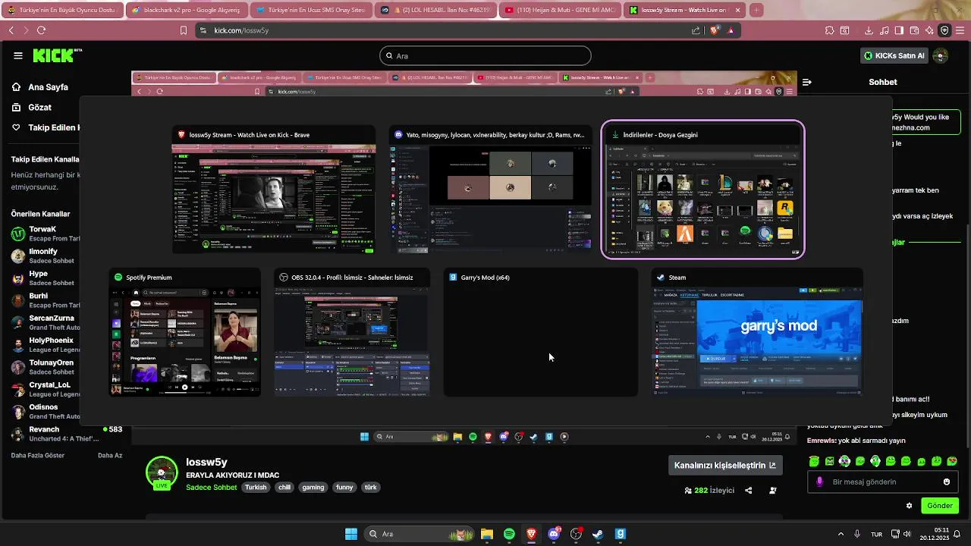The height and width of the screenshot is (546, 971).
Task: Send the chat message with Gönder
Action: pos(939,506)
